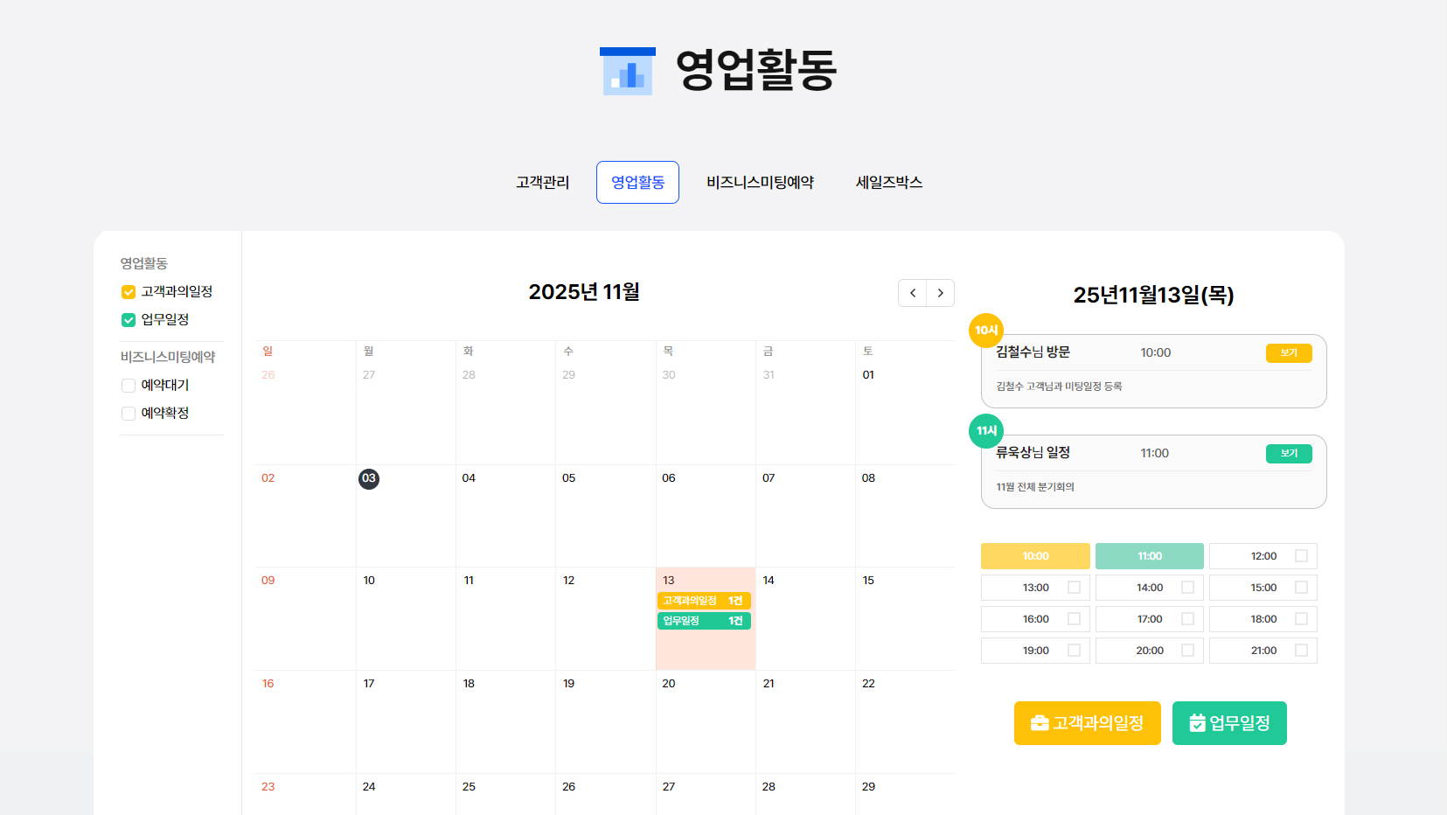1447x815 pixels.
Task: Select the 15:00 time slot checkbox
Action: [1301, 588]
